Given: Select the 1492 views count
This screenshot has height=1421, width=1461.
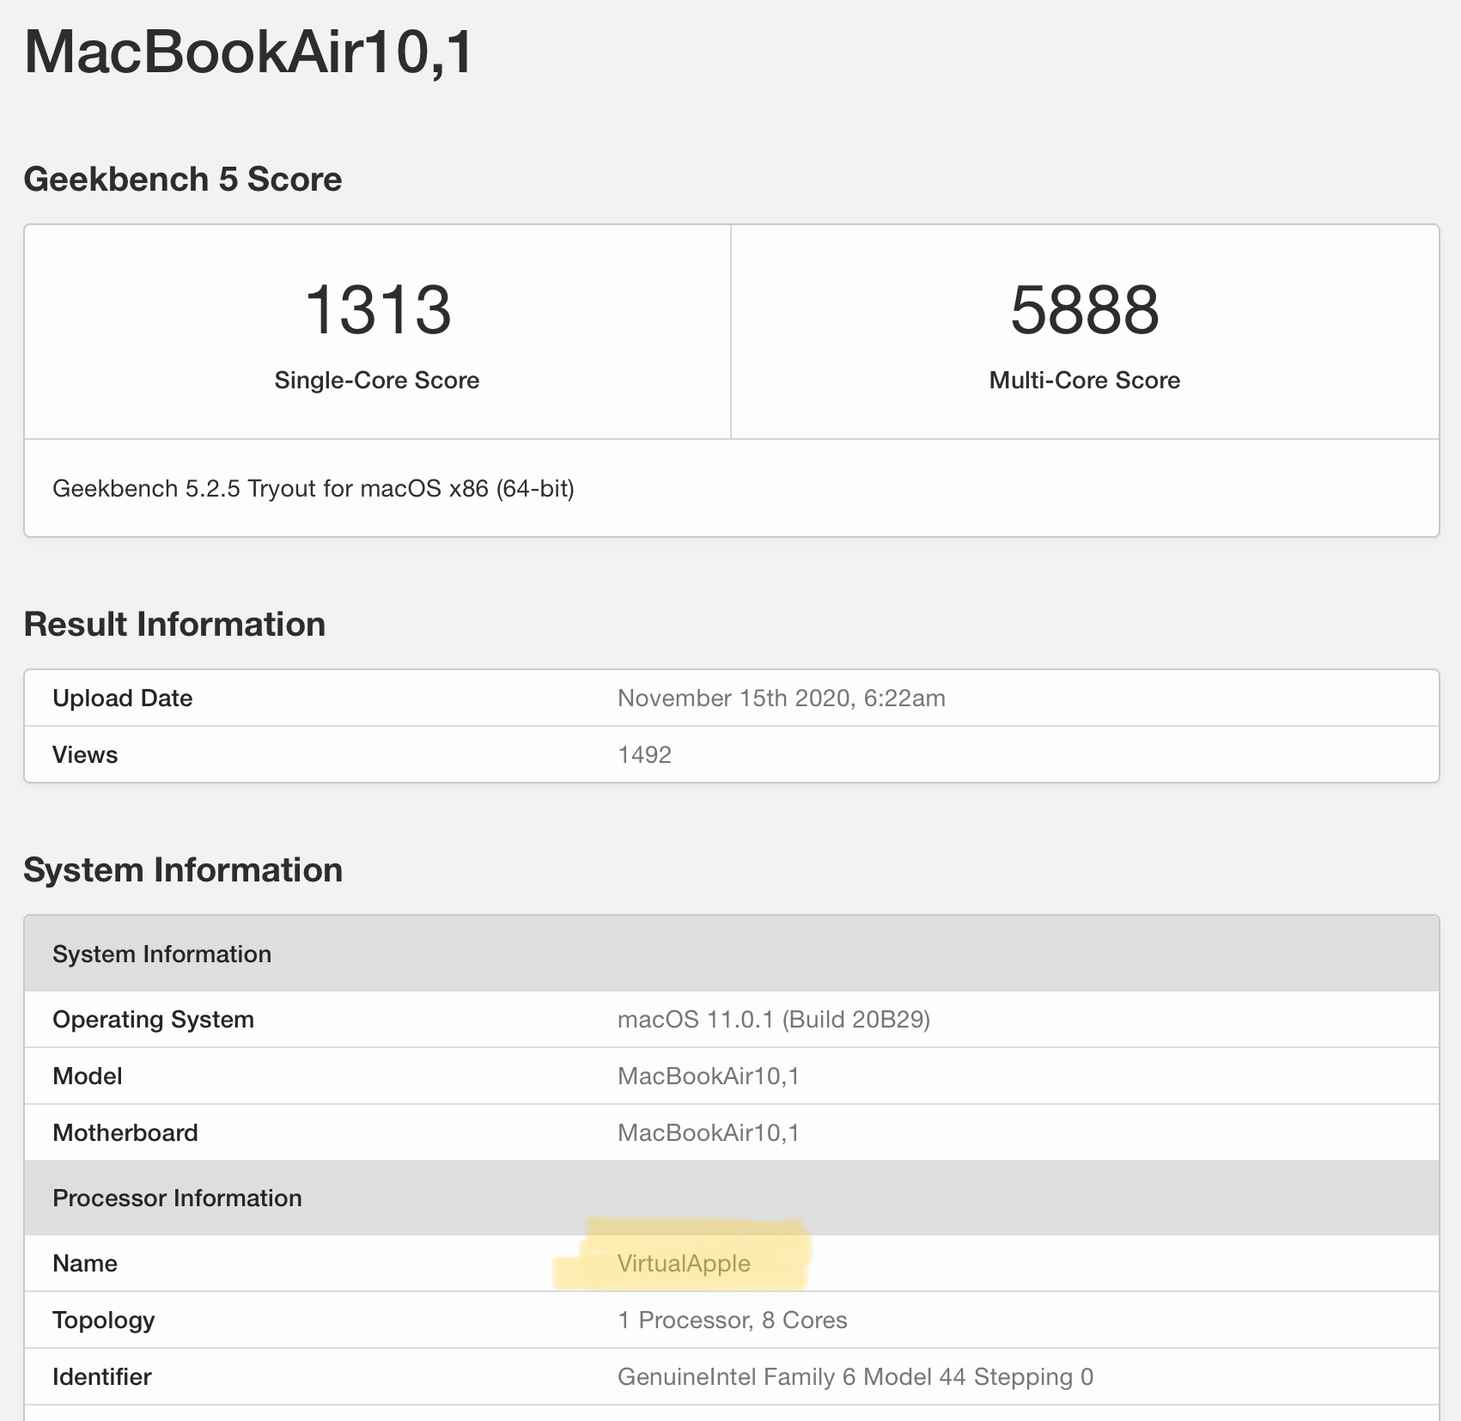Looking at the screenshot, I should point(645,755).
